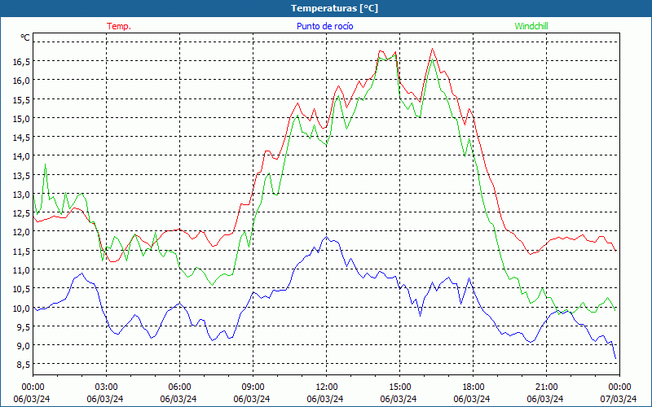Click the 11,0 y-axis value

point(21,270)
